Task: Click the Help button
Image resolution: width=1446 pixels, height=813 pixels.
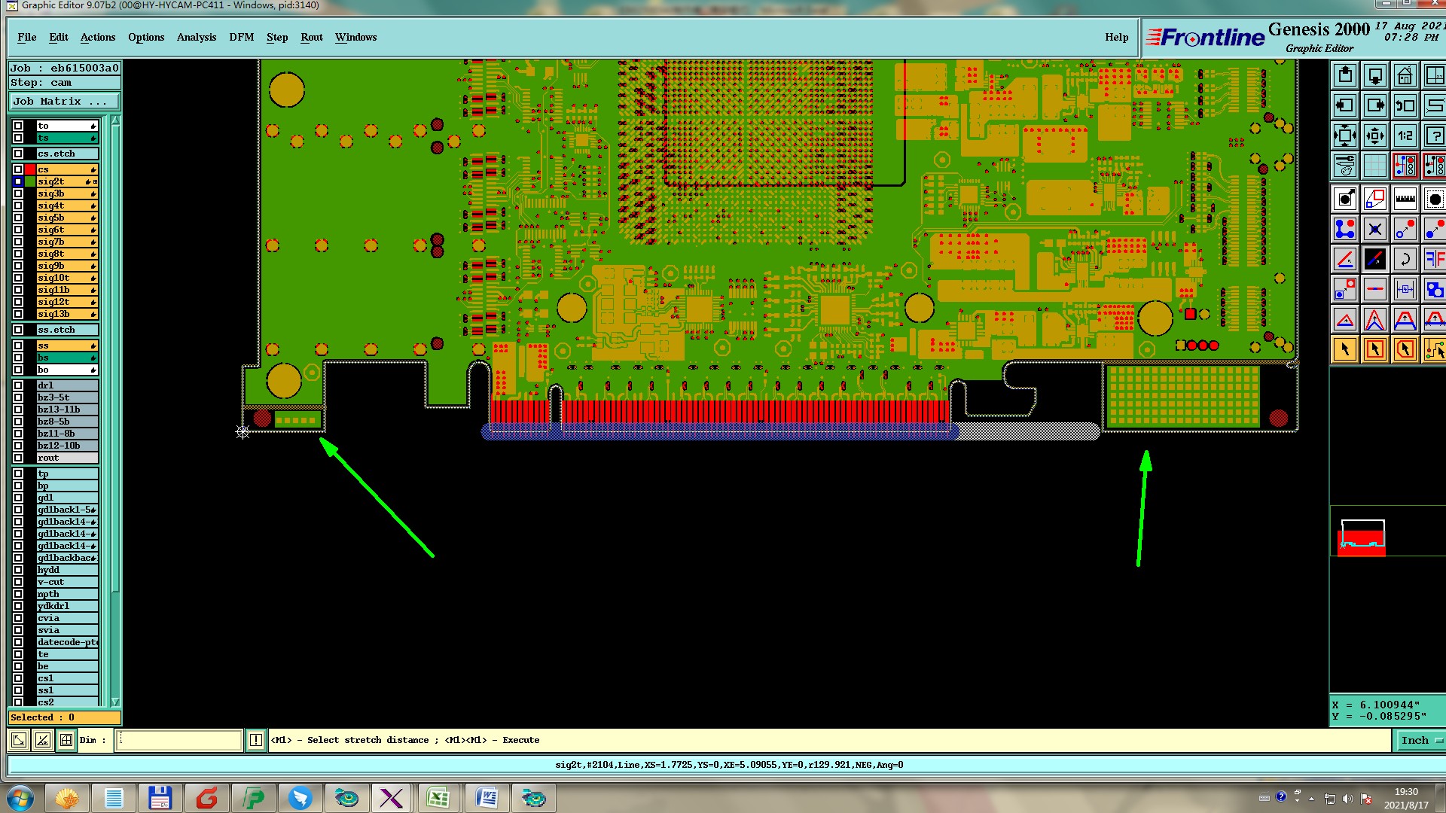Action: coord(1116,37)
